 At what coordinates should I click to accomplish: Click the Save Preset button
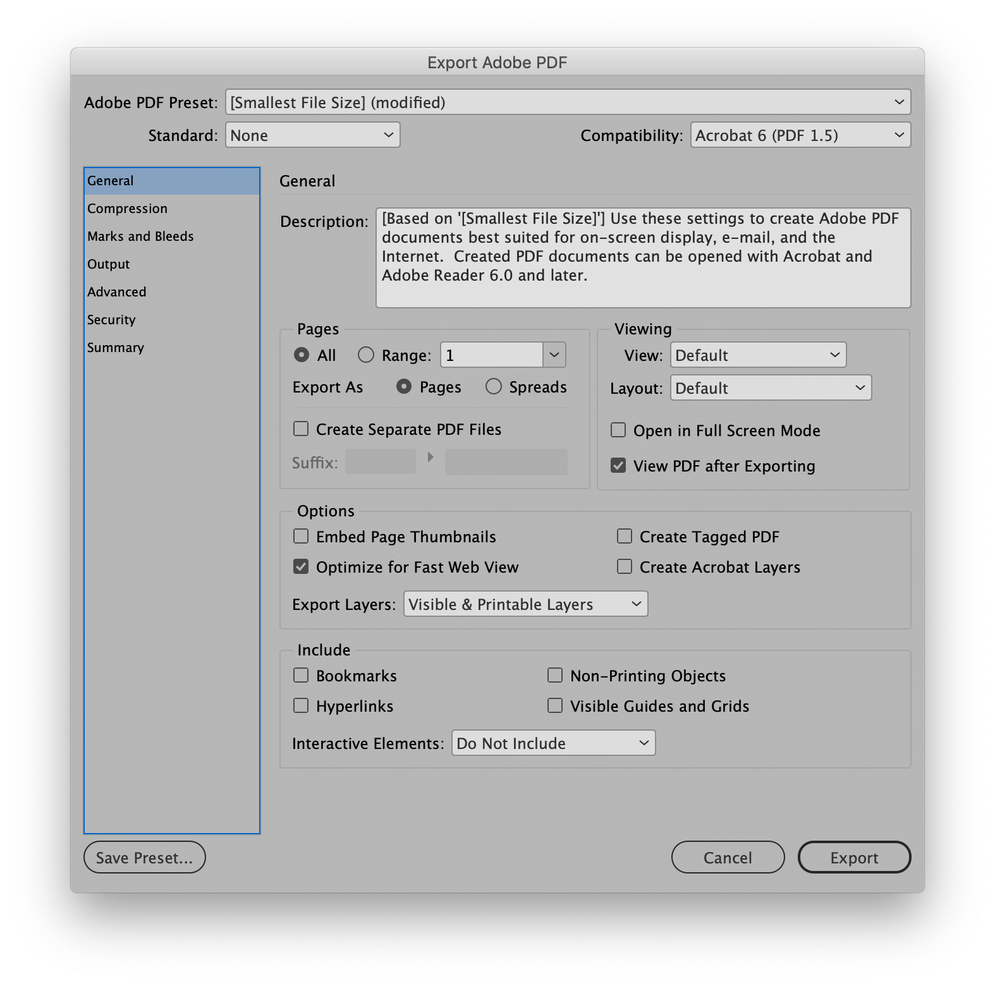(145, 858)
